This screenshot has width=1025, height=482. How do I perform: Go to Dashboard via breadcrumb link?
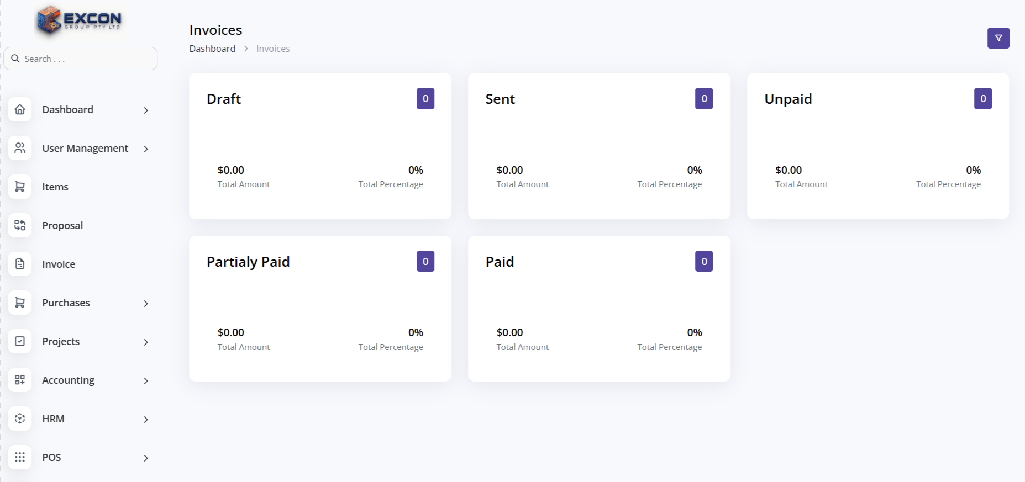(x=212, y=49)
